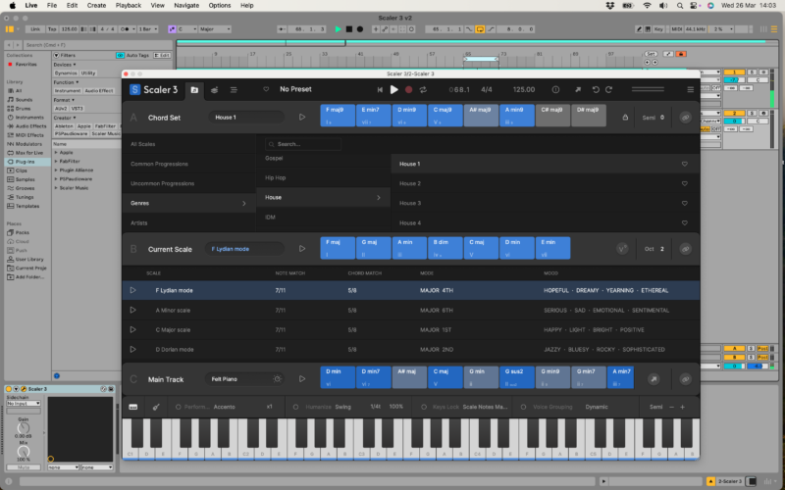Toggle loop in Scaler 3 transport
The width and height of the screenshot is (785, 490).
click(423, 89)
